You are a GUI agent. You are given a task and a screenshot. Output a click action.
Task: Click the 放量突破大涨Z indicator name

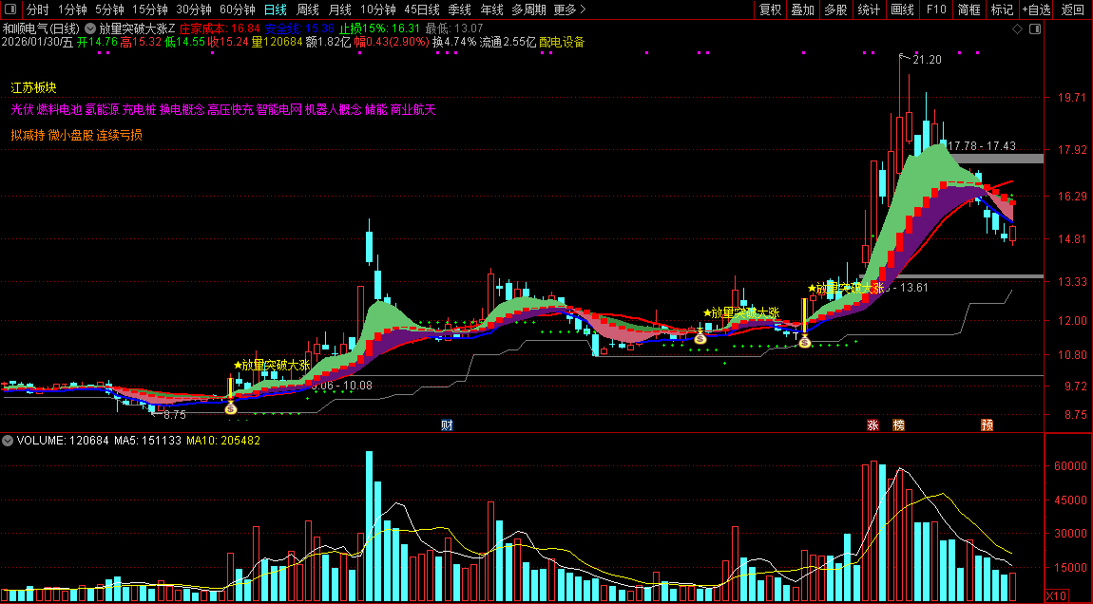(137, 29)
